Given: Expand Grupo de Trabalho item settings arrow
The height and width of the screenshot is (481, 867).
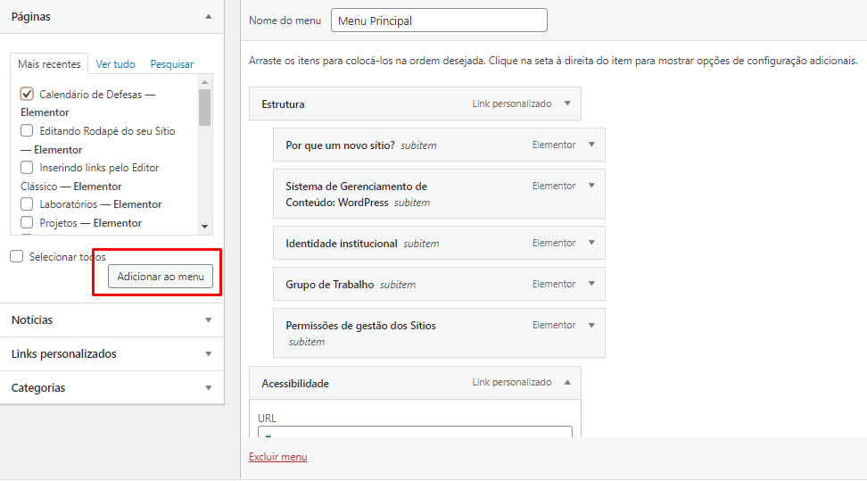Looking at the screenshot, I should pos(591,284).
